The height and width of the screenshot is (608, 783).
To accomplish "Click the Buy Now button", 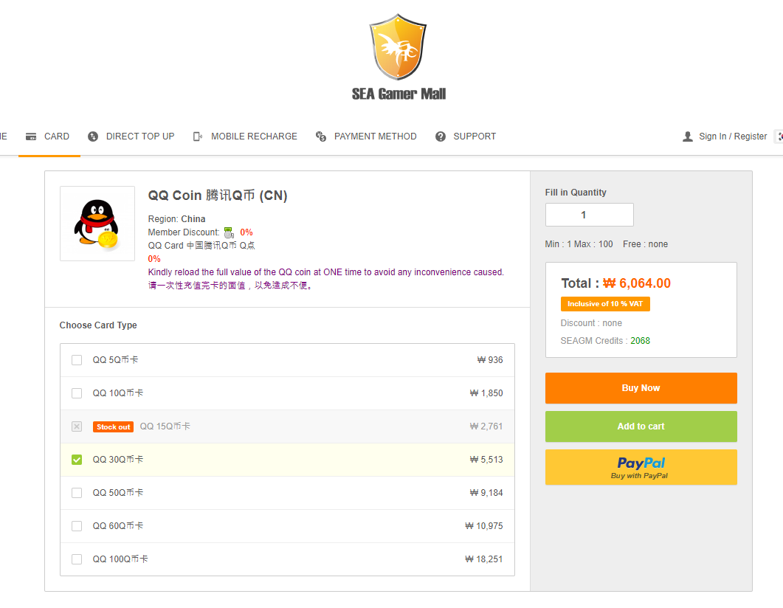I will (x=641, y=388).
